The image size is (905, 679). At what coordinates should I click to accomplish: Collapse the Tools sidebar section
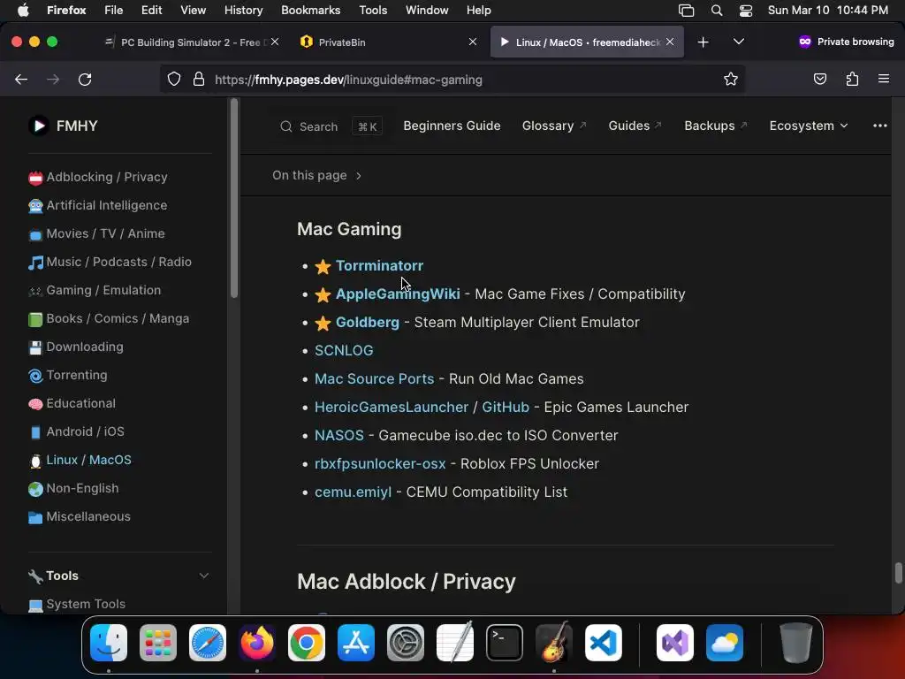[204, 576]
